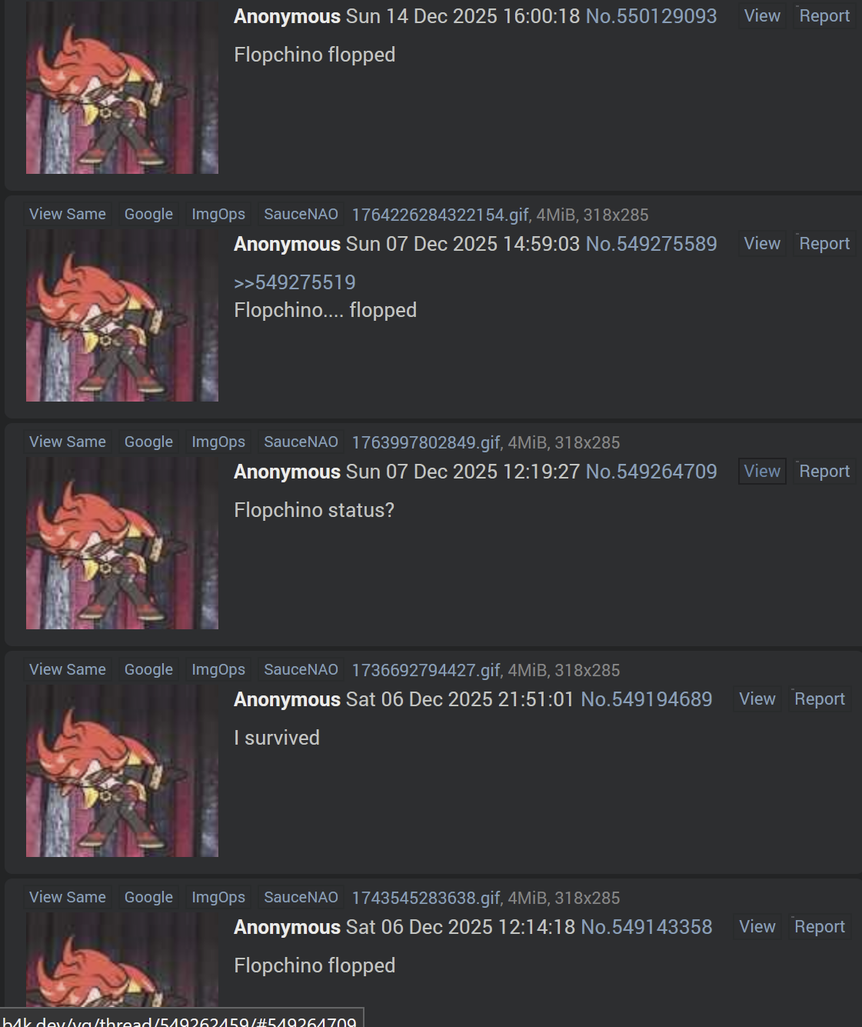Search SauceNAO for 1743545283638.gif

pos(301,897)
